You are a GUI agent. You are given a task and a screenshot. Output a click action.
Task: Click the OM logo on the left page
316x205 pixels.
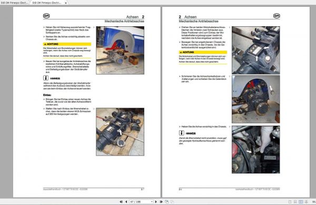click(x=46, y=16)
